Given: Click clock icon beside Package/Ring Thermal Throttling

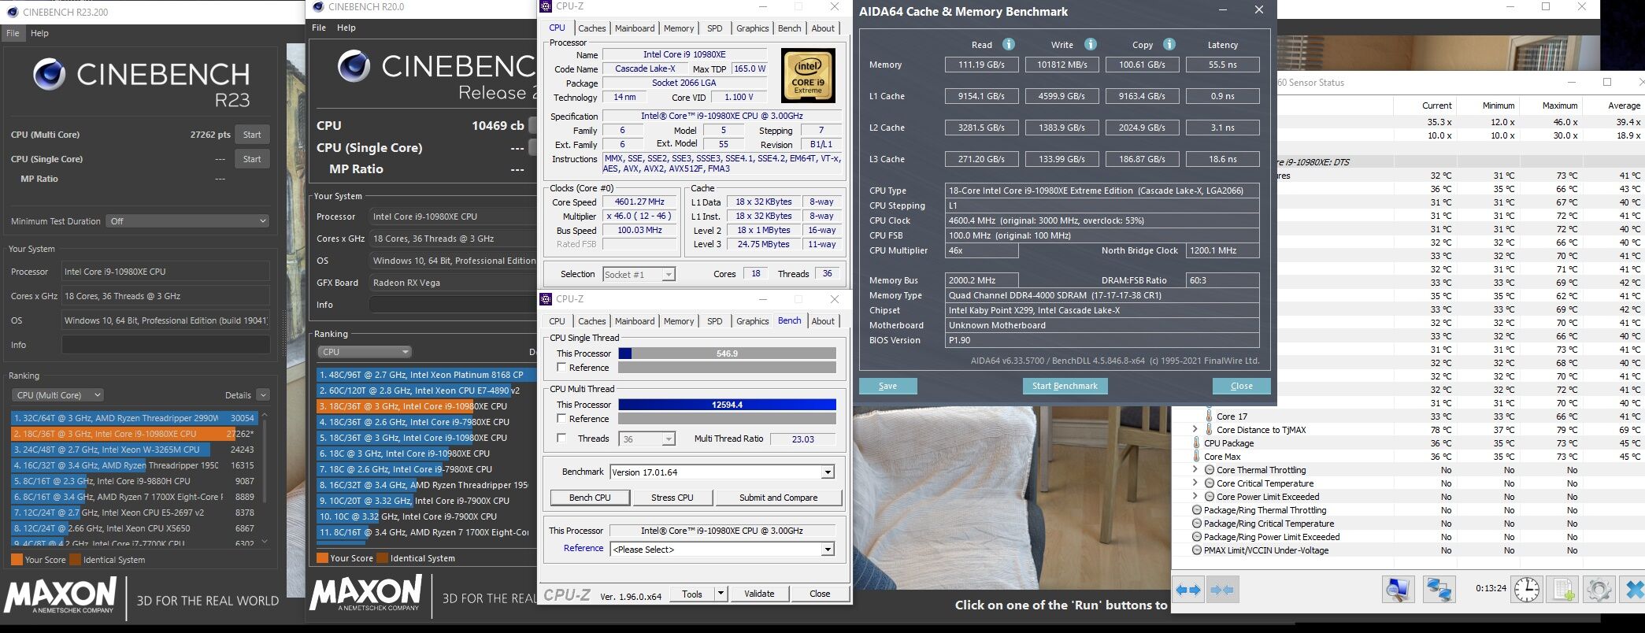Looking at the screenshot, I should pos(1197,510).
